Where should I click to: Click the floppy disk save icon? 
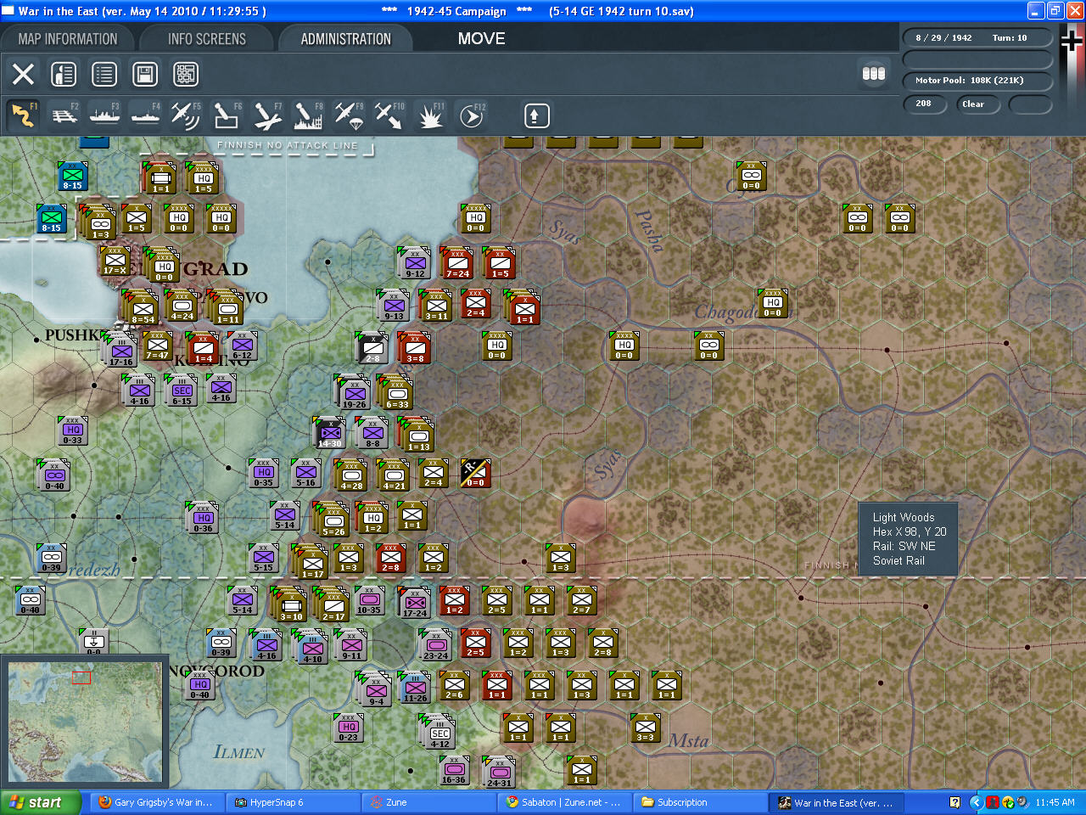tap(145, 74)
